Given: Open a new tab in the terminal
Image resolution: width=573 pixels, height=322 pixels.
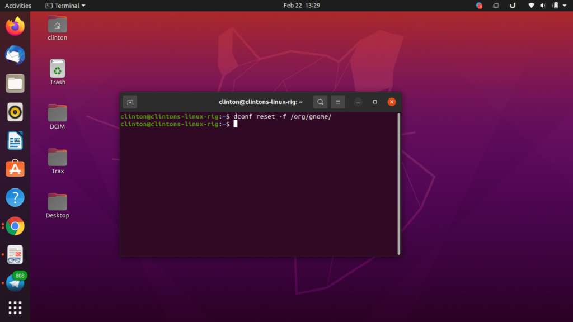Looking at the screenshot, I should (x=130, y=102).
